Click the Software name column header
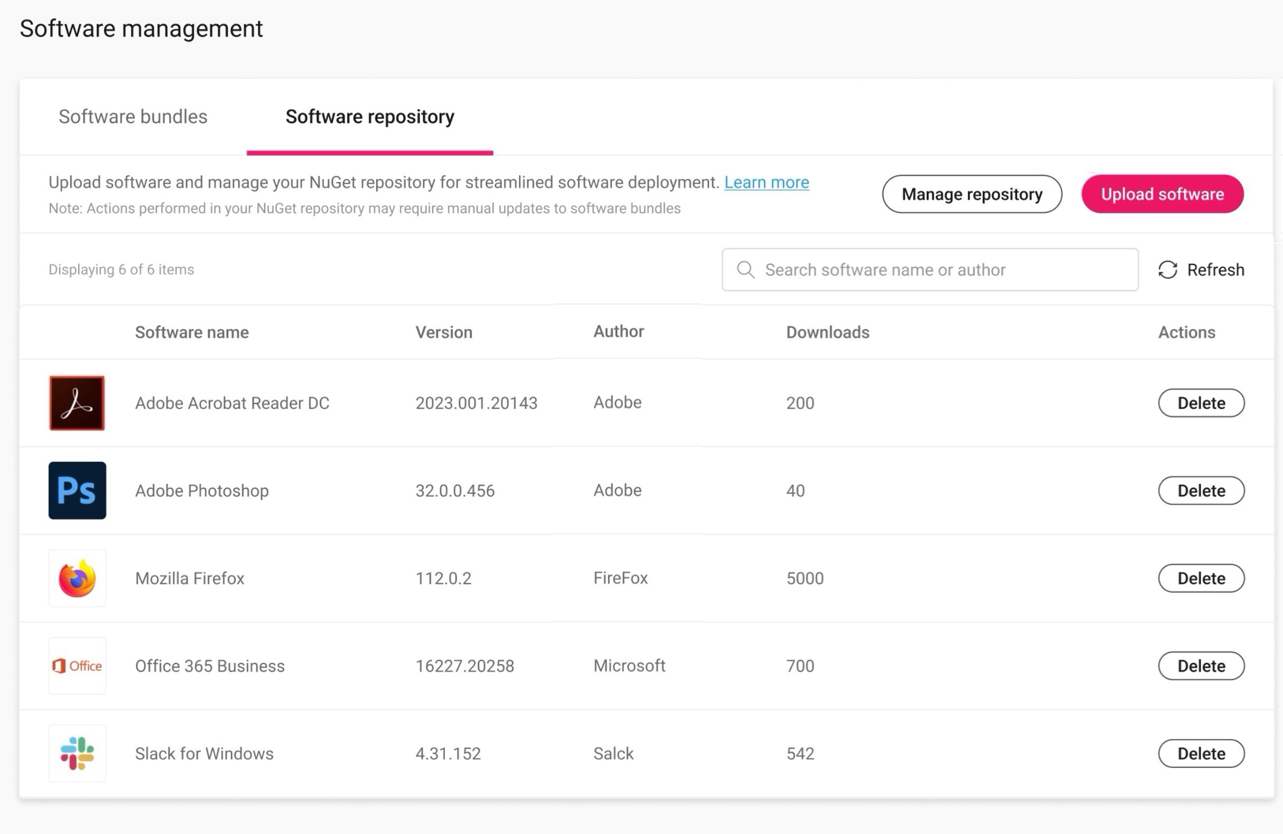 point(192,332)
